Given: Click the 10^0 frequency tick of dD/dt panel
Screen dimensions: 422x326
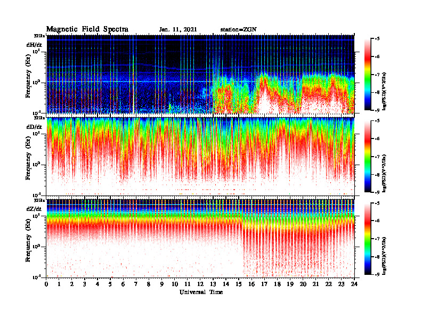Looking at the screenshot, I should 36,165.
